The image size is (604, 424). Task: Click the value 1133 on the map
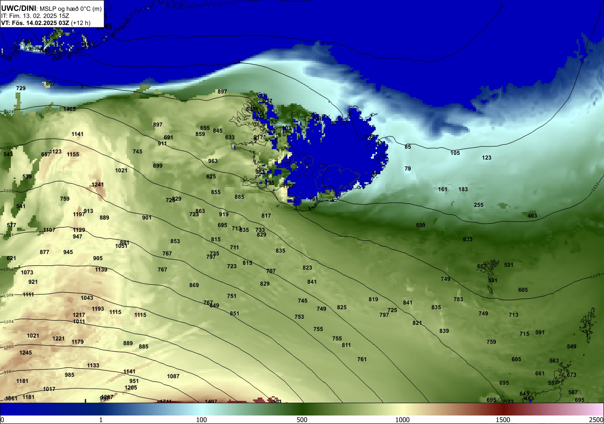pos(93,365)
